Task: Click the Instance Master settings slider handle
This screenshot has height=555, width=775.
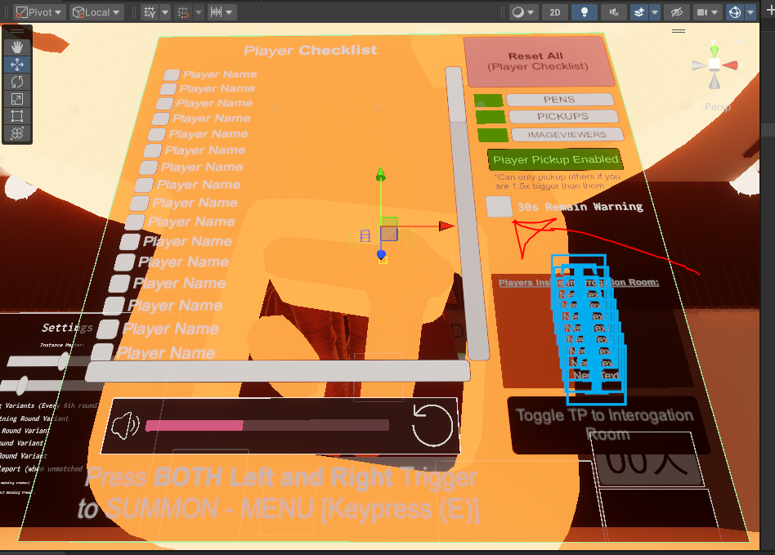Action: (x=63, y=360)
